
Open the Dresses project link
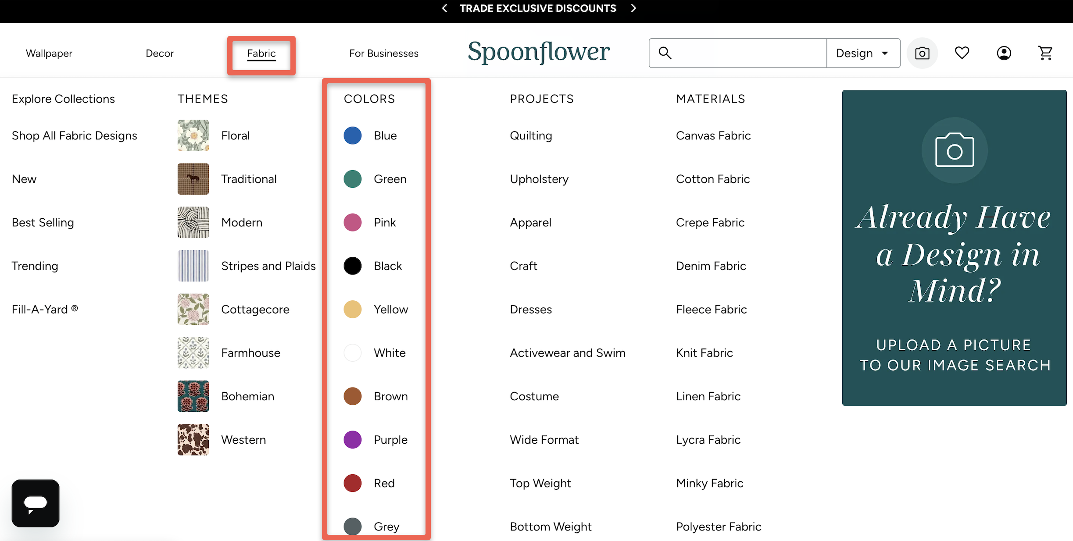531,309
